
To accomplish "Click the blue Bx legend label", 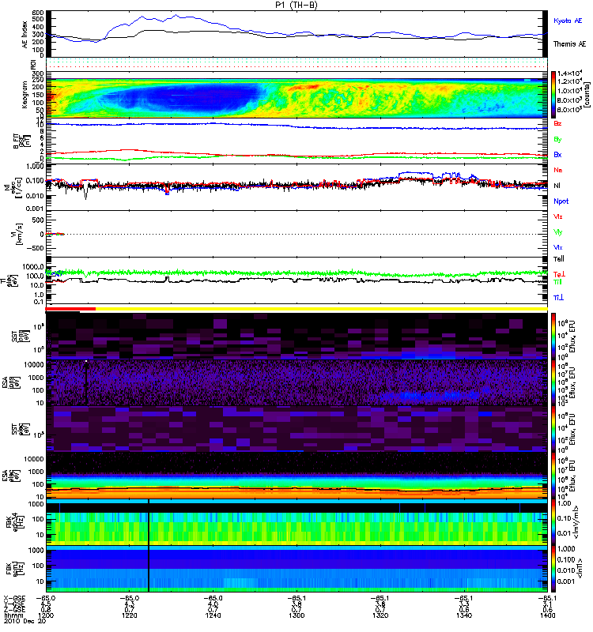I will coord(557,154).
